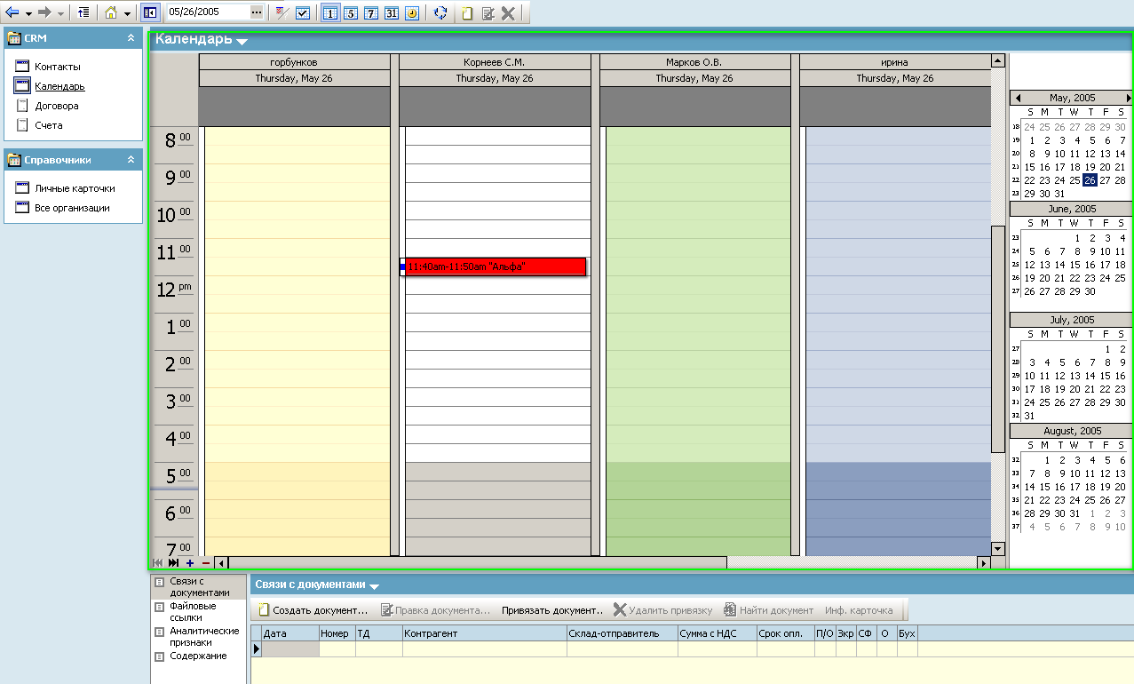
Task: Click the горбунков column header
Action: coord(294,62)
